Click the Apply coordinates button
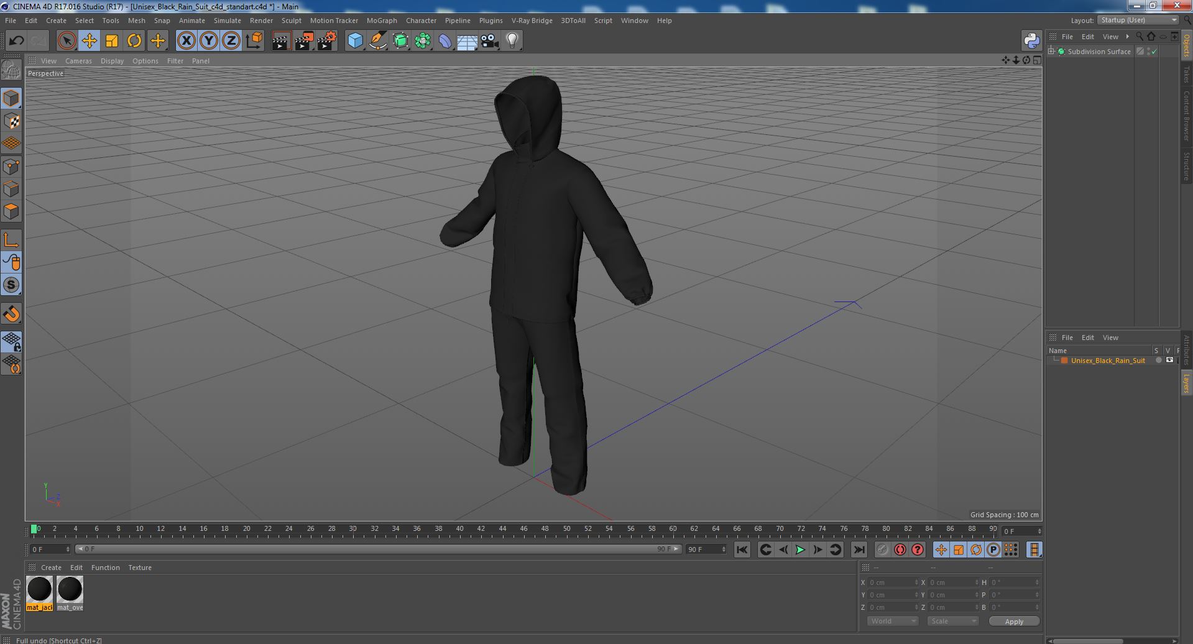The image size is (1193, 644). click(x=1014, y=621)
